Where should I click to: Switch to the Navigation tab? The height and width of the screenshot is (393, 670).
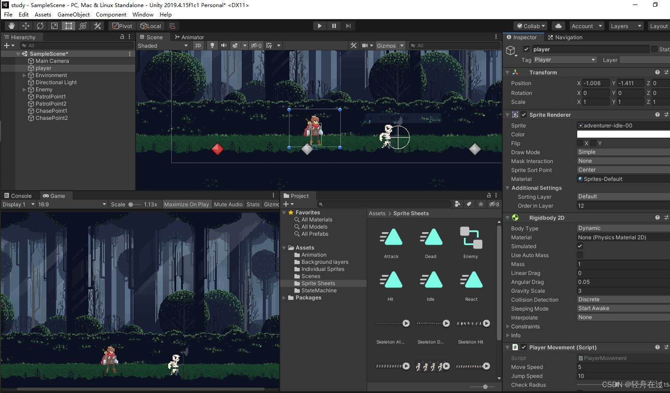tap(565, 37)
